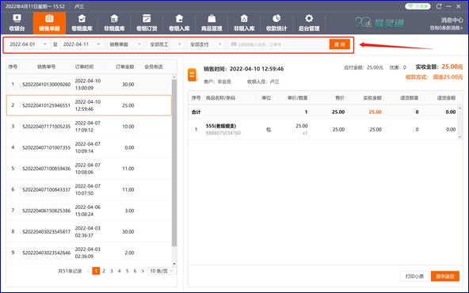Select order row 8 dated 2022-04-03 02:36:37
Screen dimensions: 469x293
(x=90, y=232)
